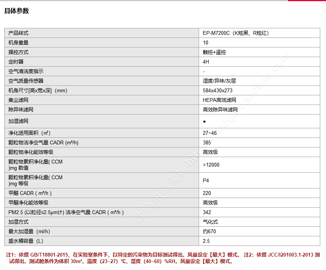Image resolution: width=326 pixels, height=270 pixels.
Task: Click the value "触控+遥控"
Action: tap(214, 52)
